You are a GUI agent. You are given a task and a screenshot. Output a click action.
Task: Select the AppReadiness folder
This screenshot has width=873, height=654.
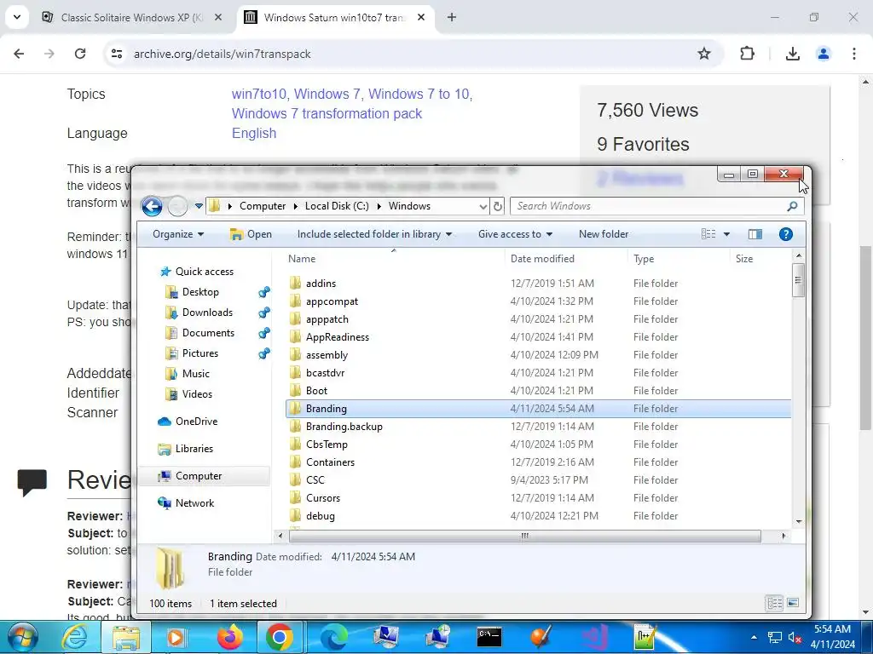tap(538, 337)
